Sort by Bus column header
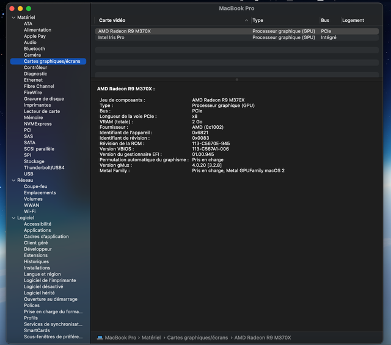 (325, 20)
